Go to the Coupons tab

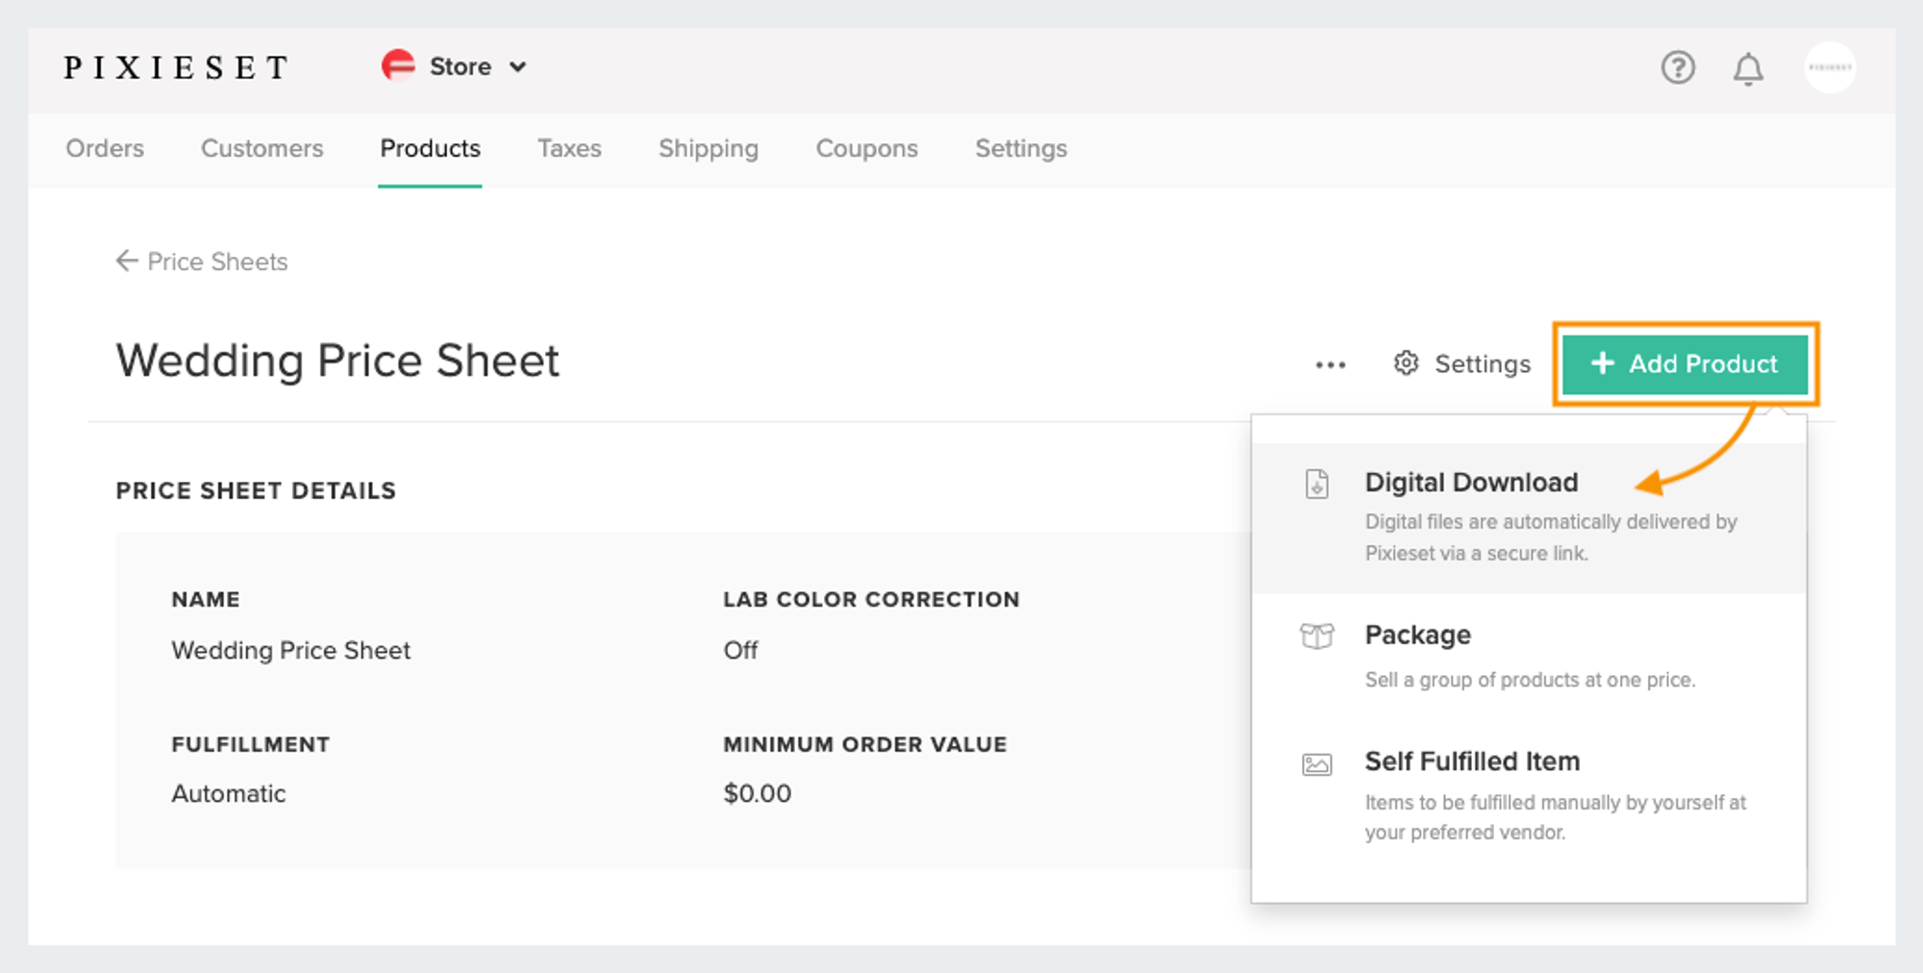866,149
